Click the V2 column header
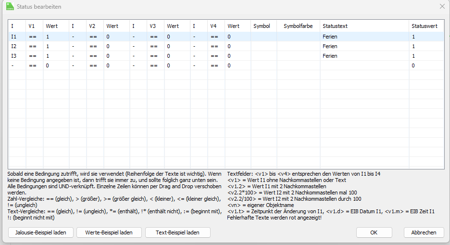This screenshot has width=450, height=245. click(x=95, y=26)
